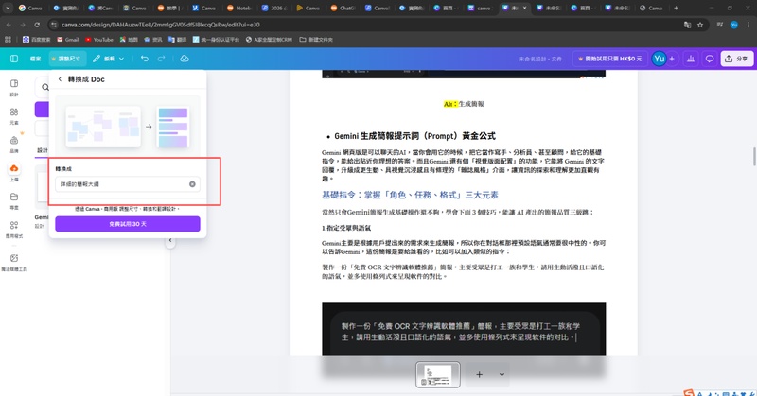Reload the browser page
Image resolution: width=757 pixels, height=396 pixels.
pyautogui.click(x=37, y=25)
